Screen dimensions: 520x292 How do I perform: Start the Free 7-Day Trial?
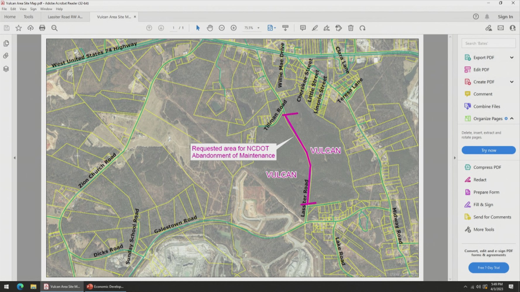[x=489, y=267]
